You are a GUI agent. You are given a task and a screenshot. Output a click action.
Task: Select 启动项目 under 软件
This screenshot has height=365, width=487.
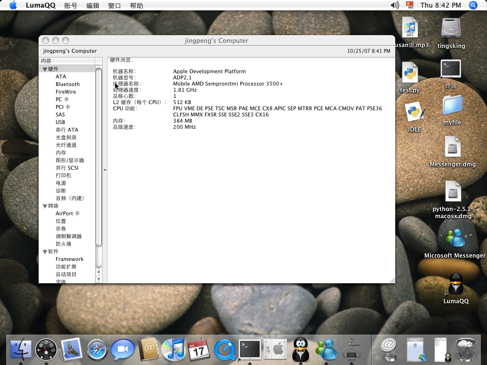(66, 274)
